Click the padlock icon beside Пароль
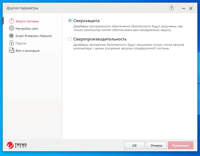The width and height of the screenshot is (200, 156). (x=12, y=43)
